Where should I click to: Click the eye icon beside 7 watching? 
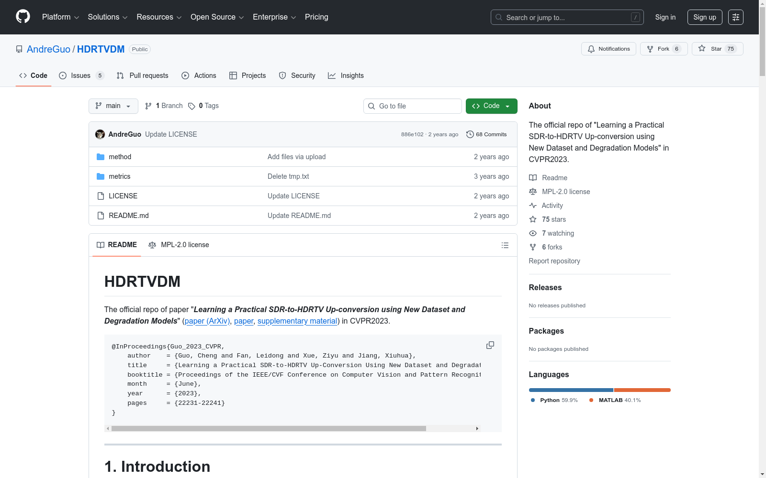[x=533, y=233]
